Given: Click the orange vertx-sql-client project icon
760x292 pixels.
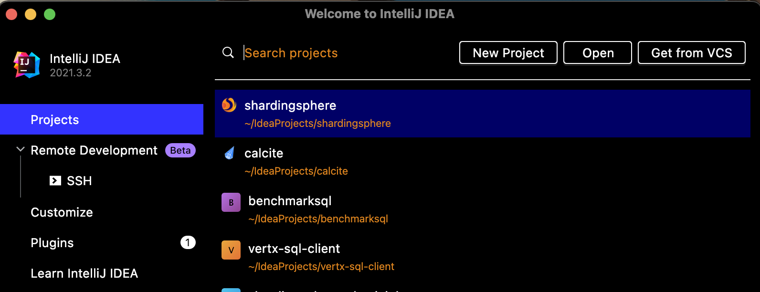Looking at the screenshot, I should [x=231, y=250].
